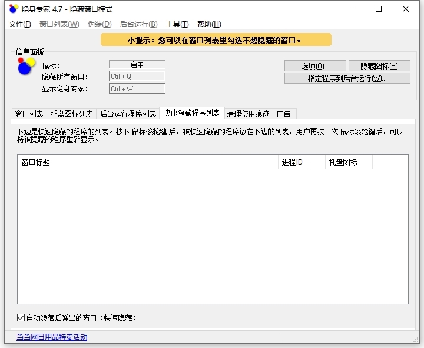The height and width of the screenshot is (348, 424).
Task: Open the 广告 tab
Action: [x=283, y=114]
